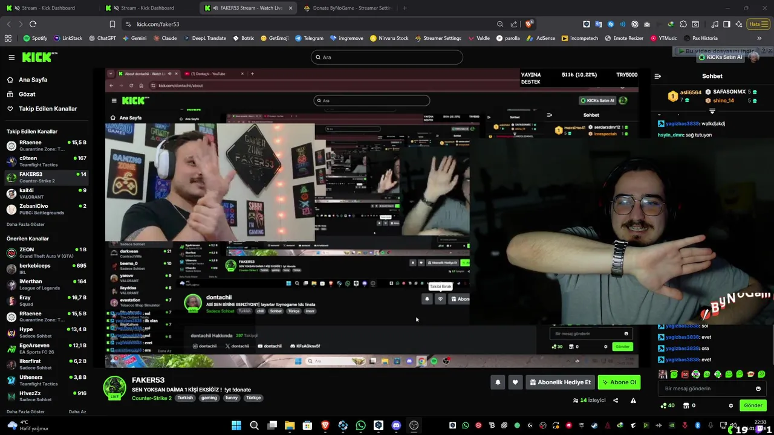Click the Abone Ol subscribe button
This screenshot has width=774, height=435.
[619, 382]
